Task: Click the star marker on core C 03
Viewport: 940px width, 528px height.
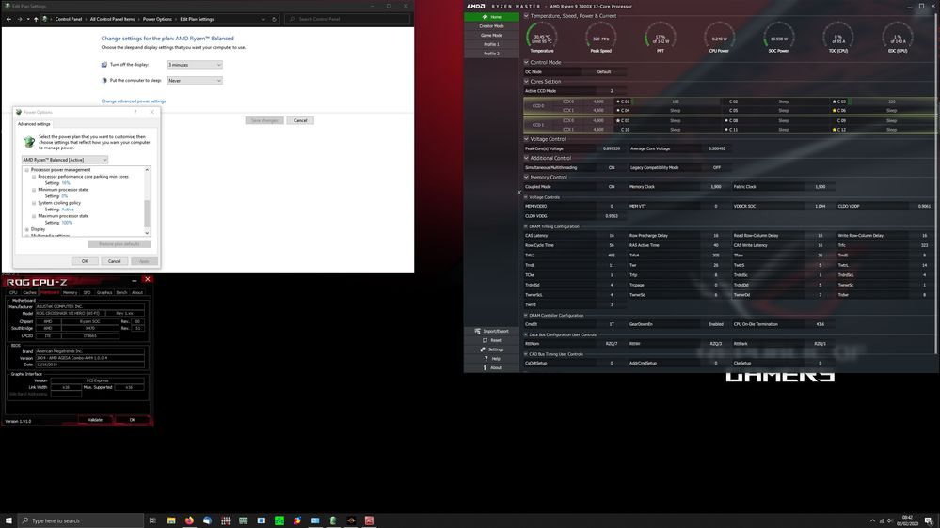Action: click(834, 101)
